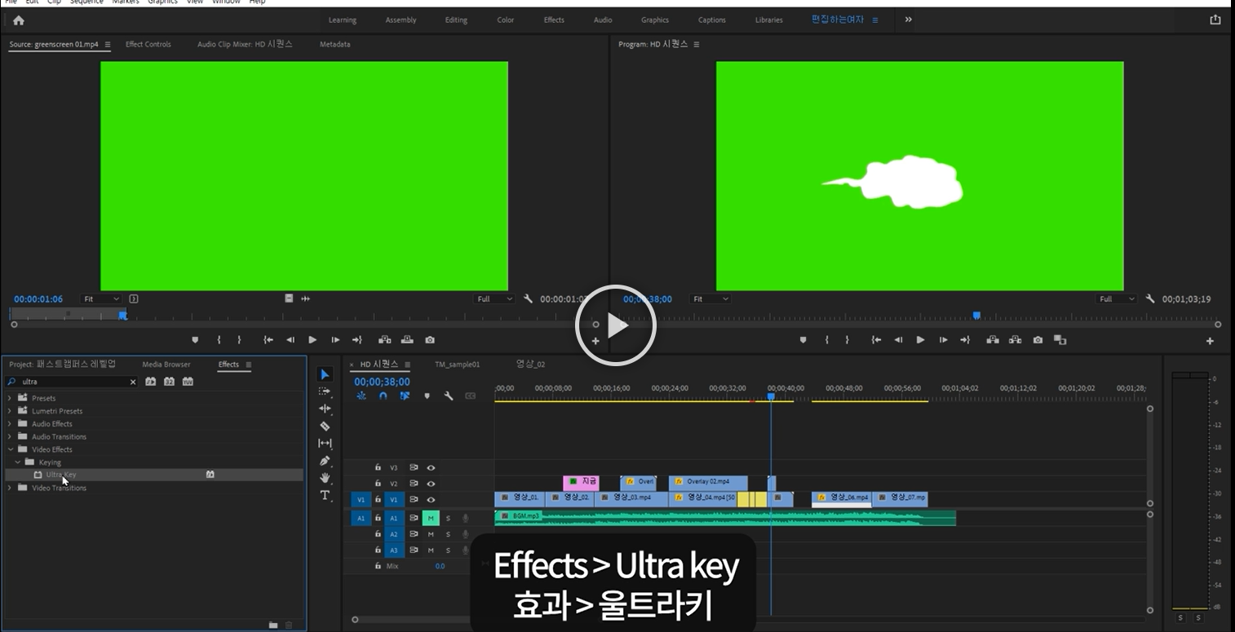
Task: Click Overwrite button in Source monitor
Action: 407,340
